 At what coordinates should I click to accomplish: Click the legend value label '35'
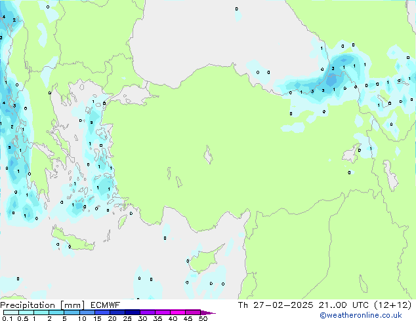point(157,318)
